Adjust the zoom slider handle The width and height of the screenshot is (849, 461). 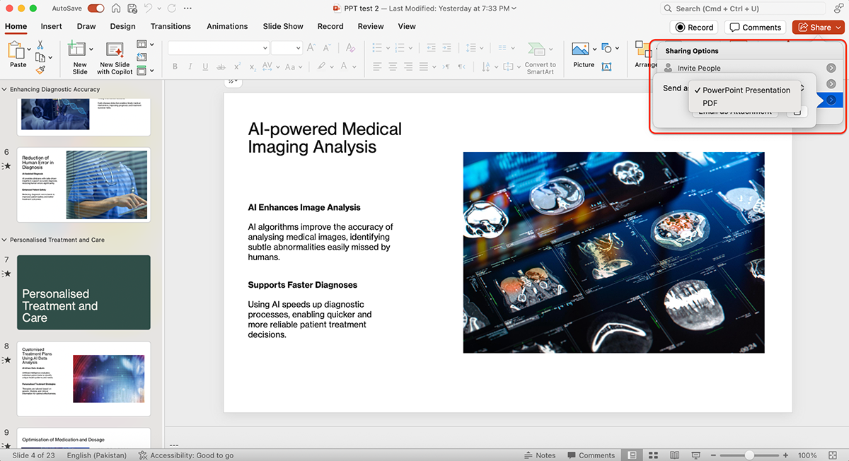(749, 455)
